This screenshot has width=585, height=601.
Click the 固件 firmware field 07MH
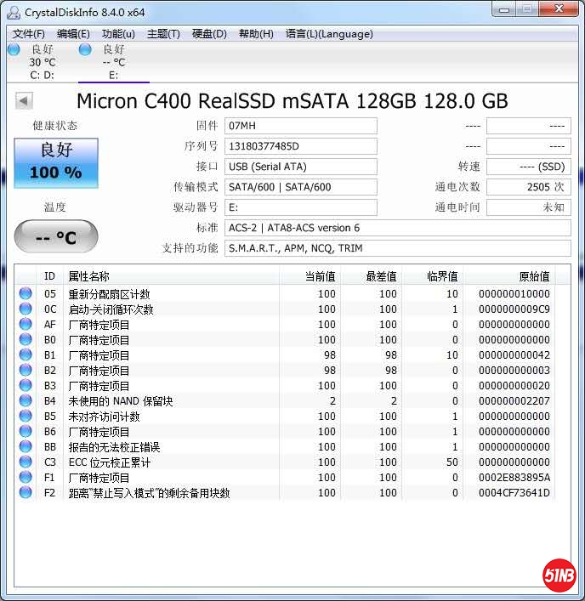point(301,126)
